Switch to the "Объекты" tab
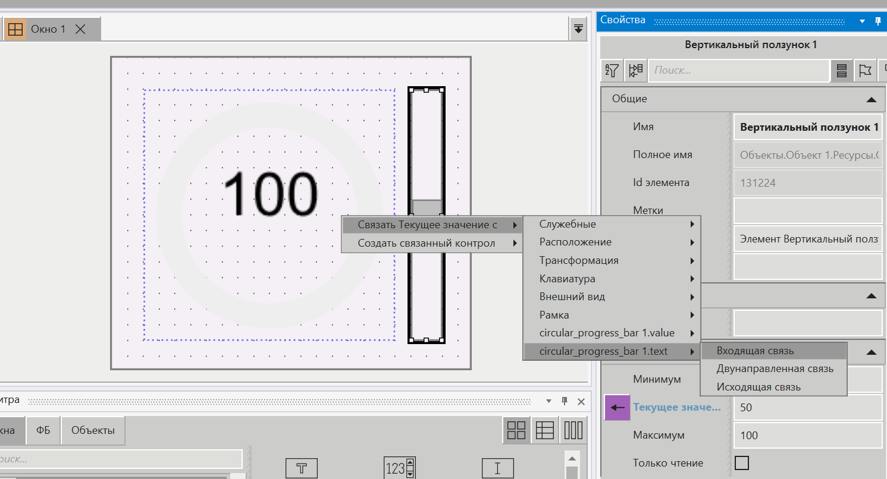Screen dimensions: 887x479 point(93,430)
